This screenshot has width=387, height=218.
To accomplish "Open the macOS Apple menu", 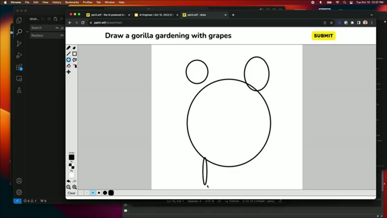I will [5, 2].
